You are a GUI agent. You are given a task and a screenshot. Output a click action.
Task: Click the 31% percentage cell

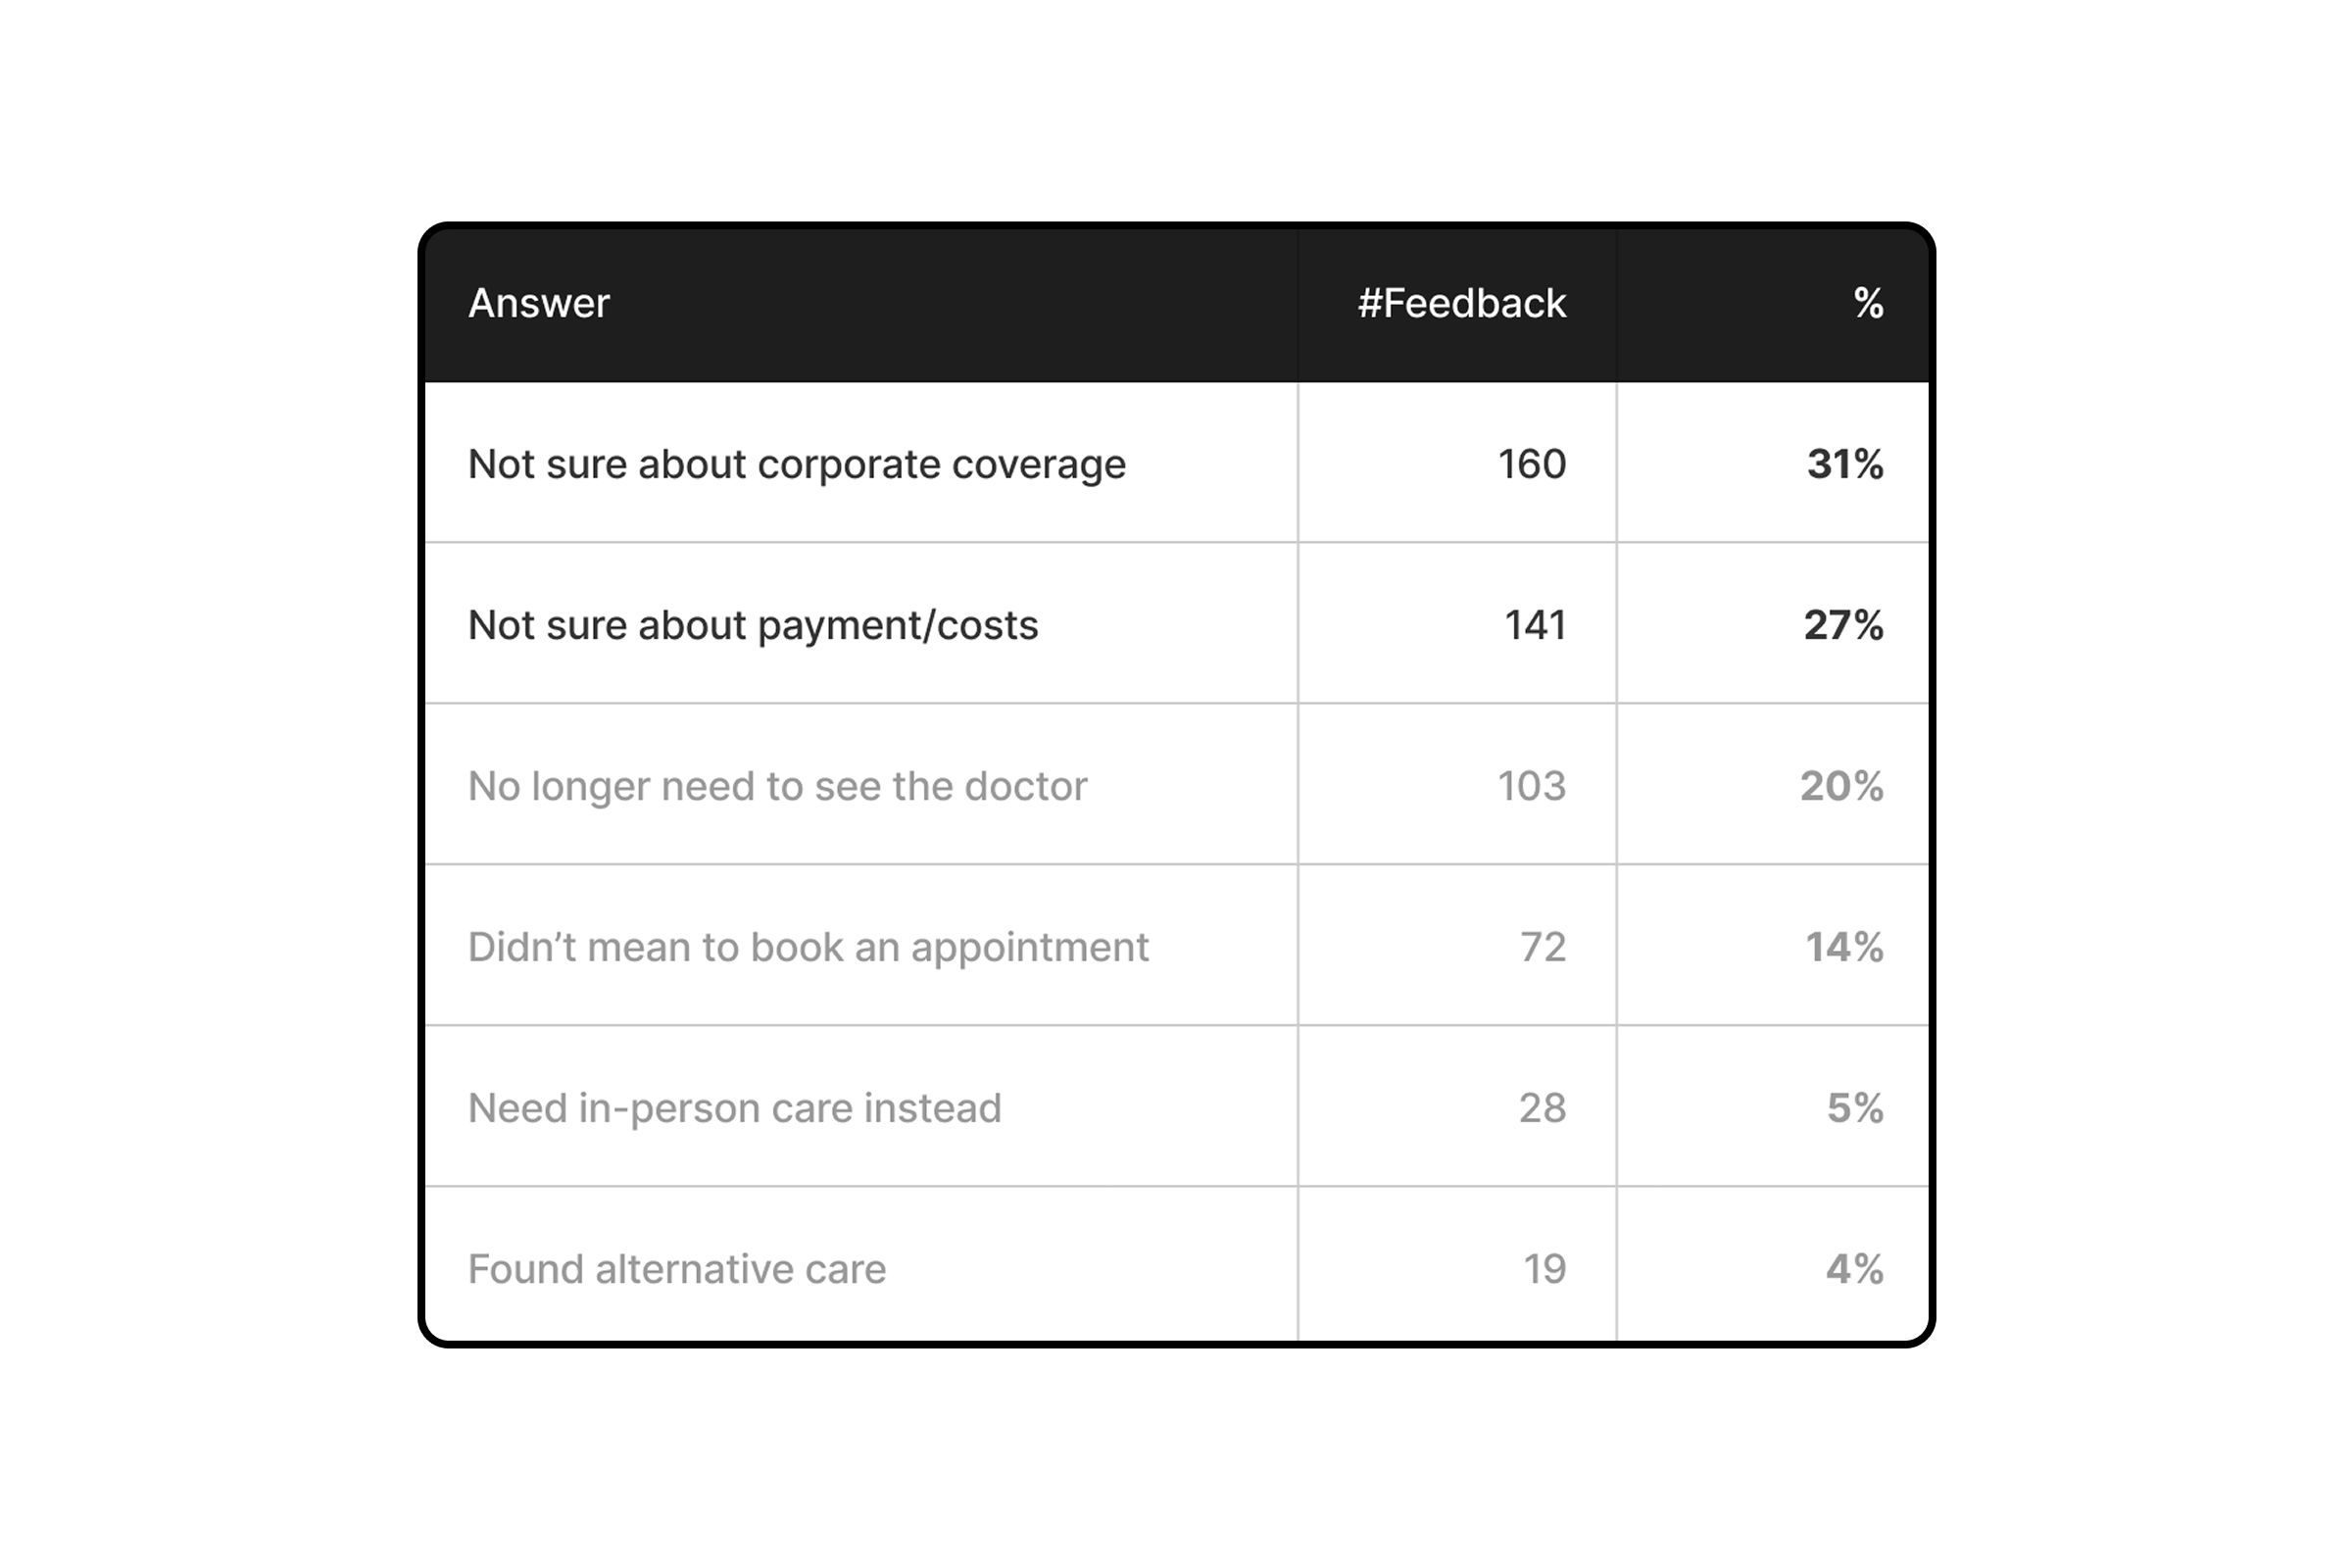tap(1844, 464)
